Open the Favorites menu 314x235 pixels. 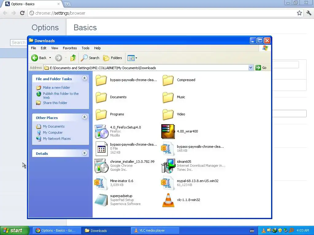pos(70,48)
